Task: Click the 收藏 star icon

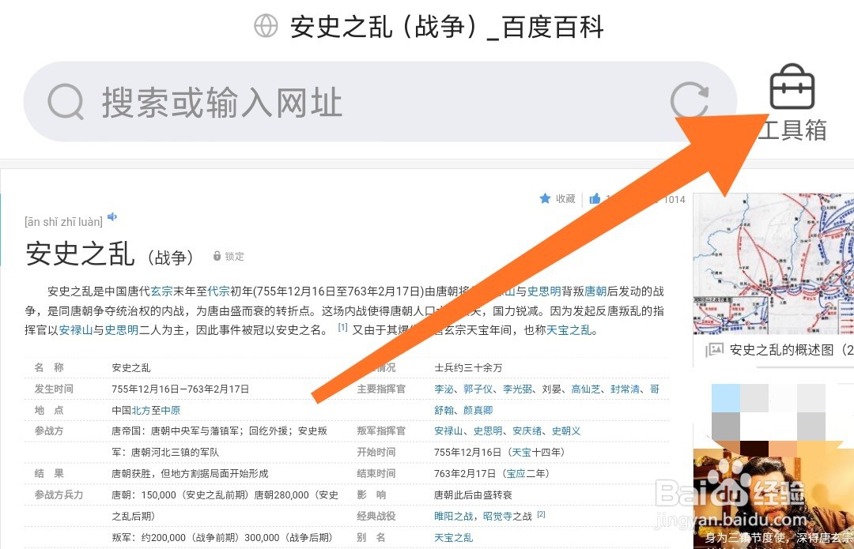Action: [545, 198]
